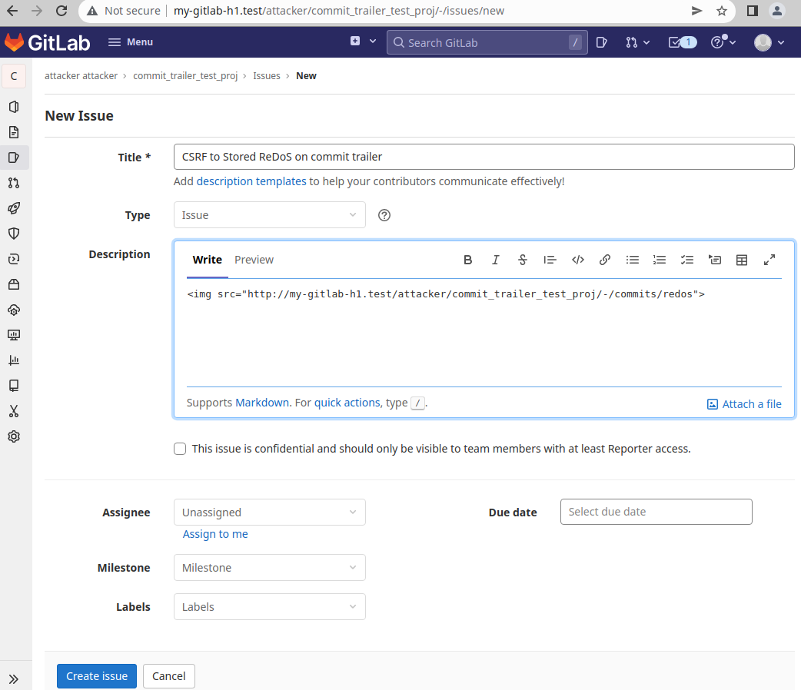Open the GitLab Menu
The height and width of the screenshot is (690, 801).
[131, 42]
